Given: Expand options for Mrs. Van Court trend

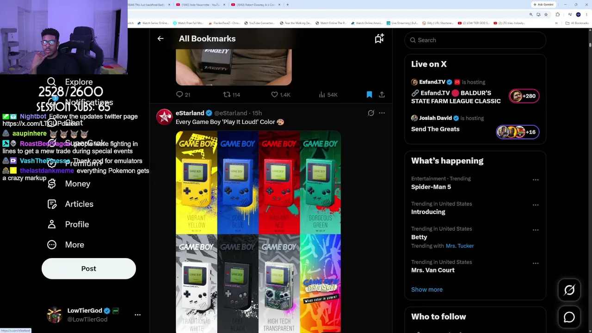Looking at the screenshot, I should 536,263.
